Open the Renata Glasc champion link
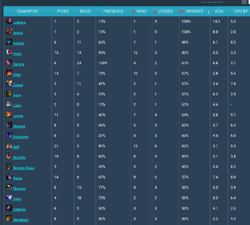Image resolution: width=250 pixels, height=225 pixels. [24, 168]
